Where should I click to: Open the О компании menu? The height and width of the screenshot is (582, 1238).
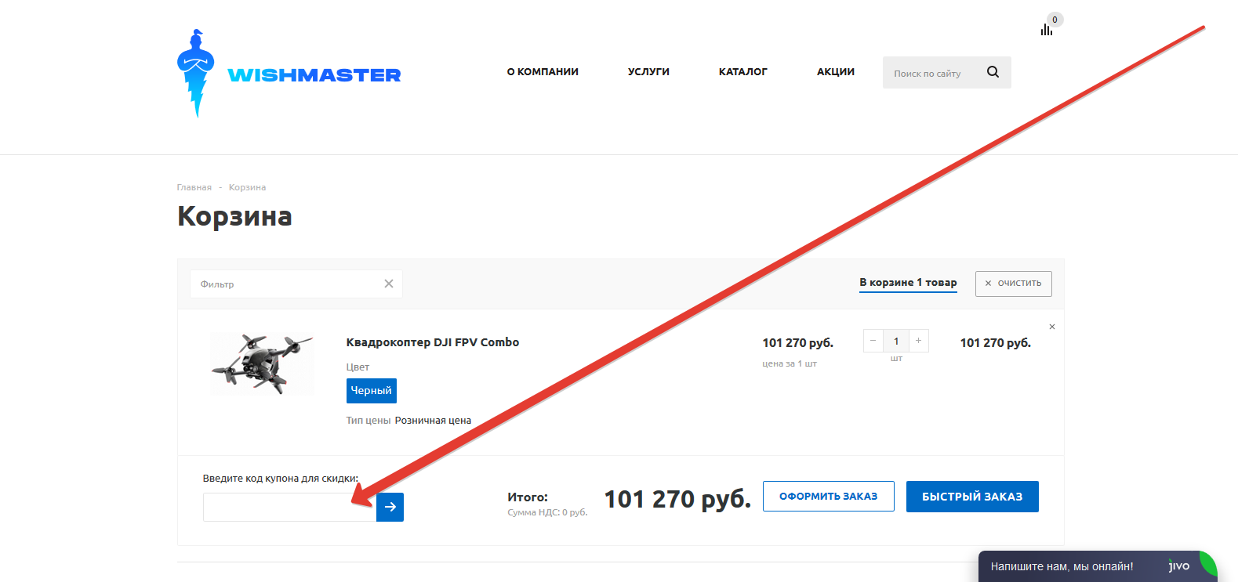[x=543, y=71]
